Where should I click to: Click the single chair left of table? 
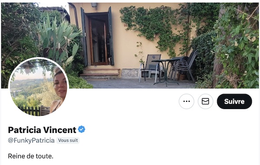click(x=149, y=68)
